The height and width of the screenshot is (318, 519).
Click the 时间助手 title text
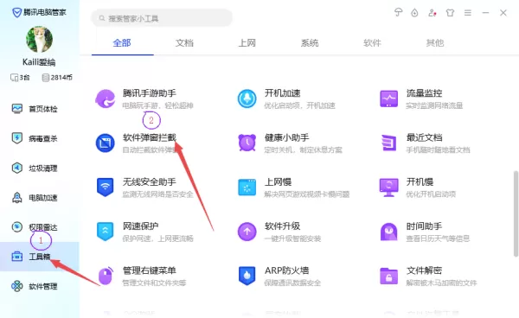[424, 226]
